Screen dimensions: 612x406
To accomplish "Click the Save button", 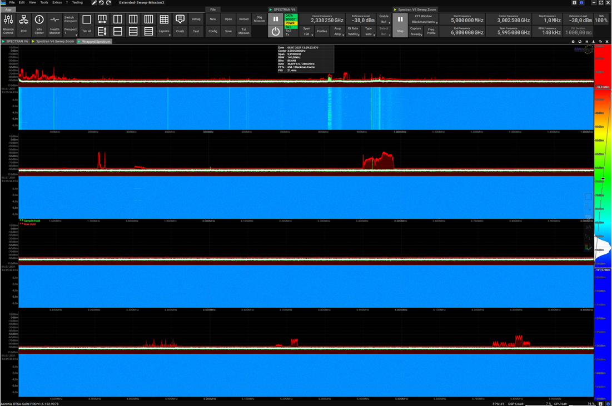I will tap(228, 31).
